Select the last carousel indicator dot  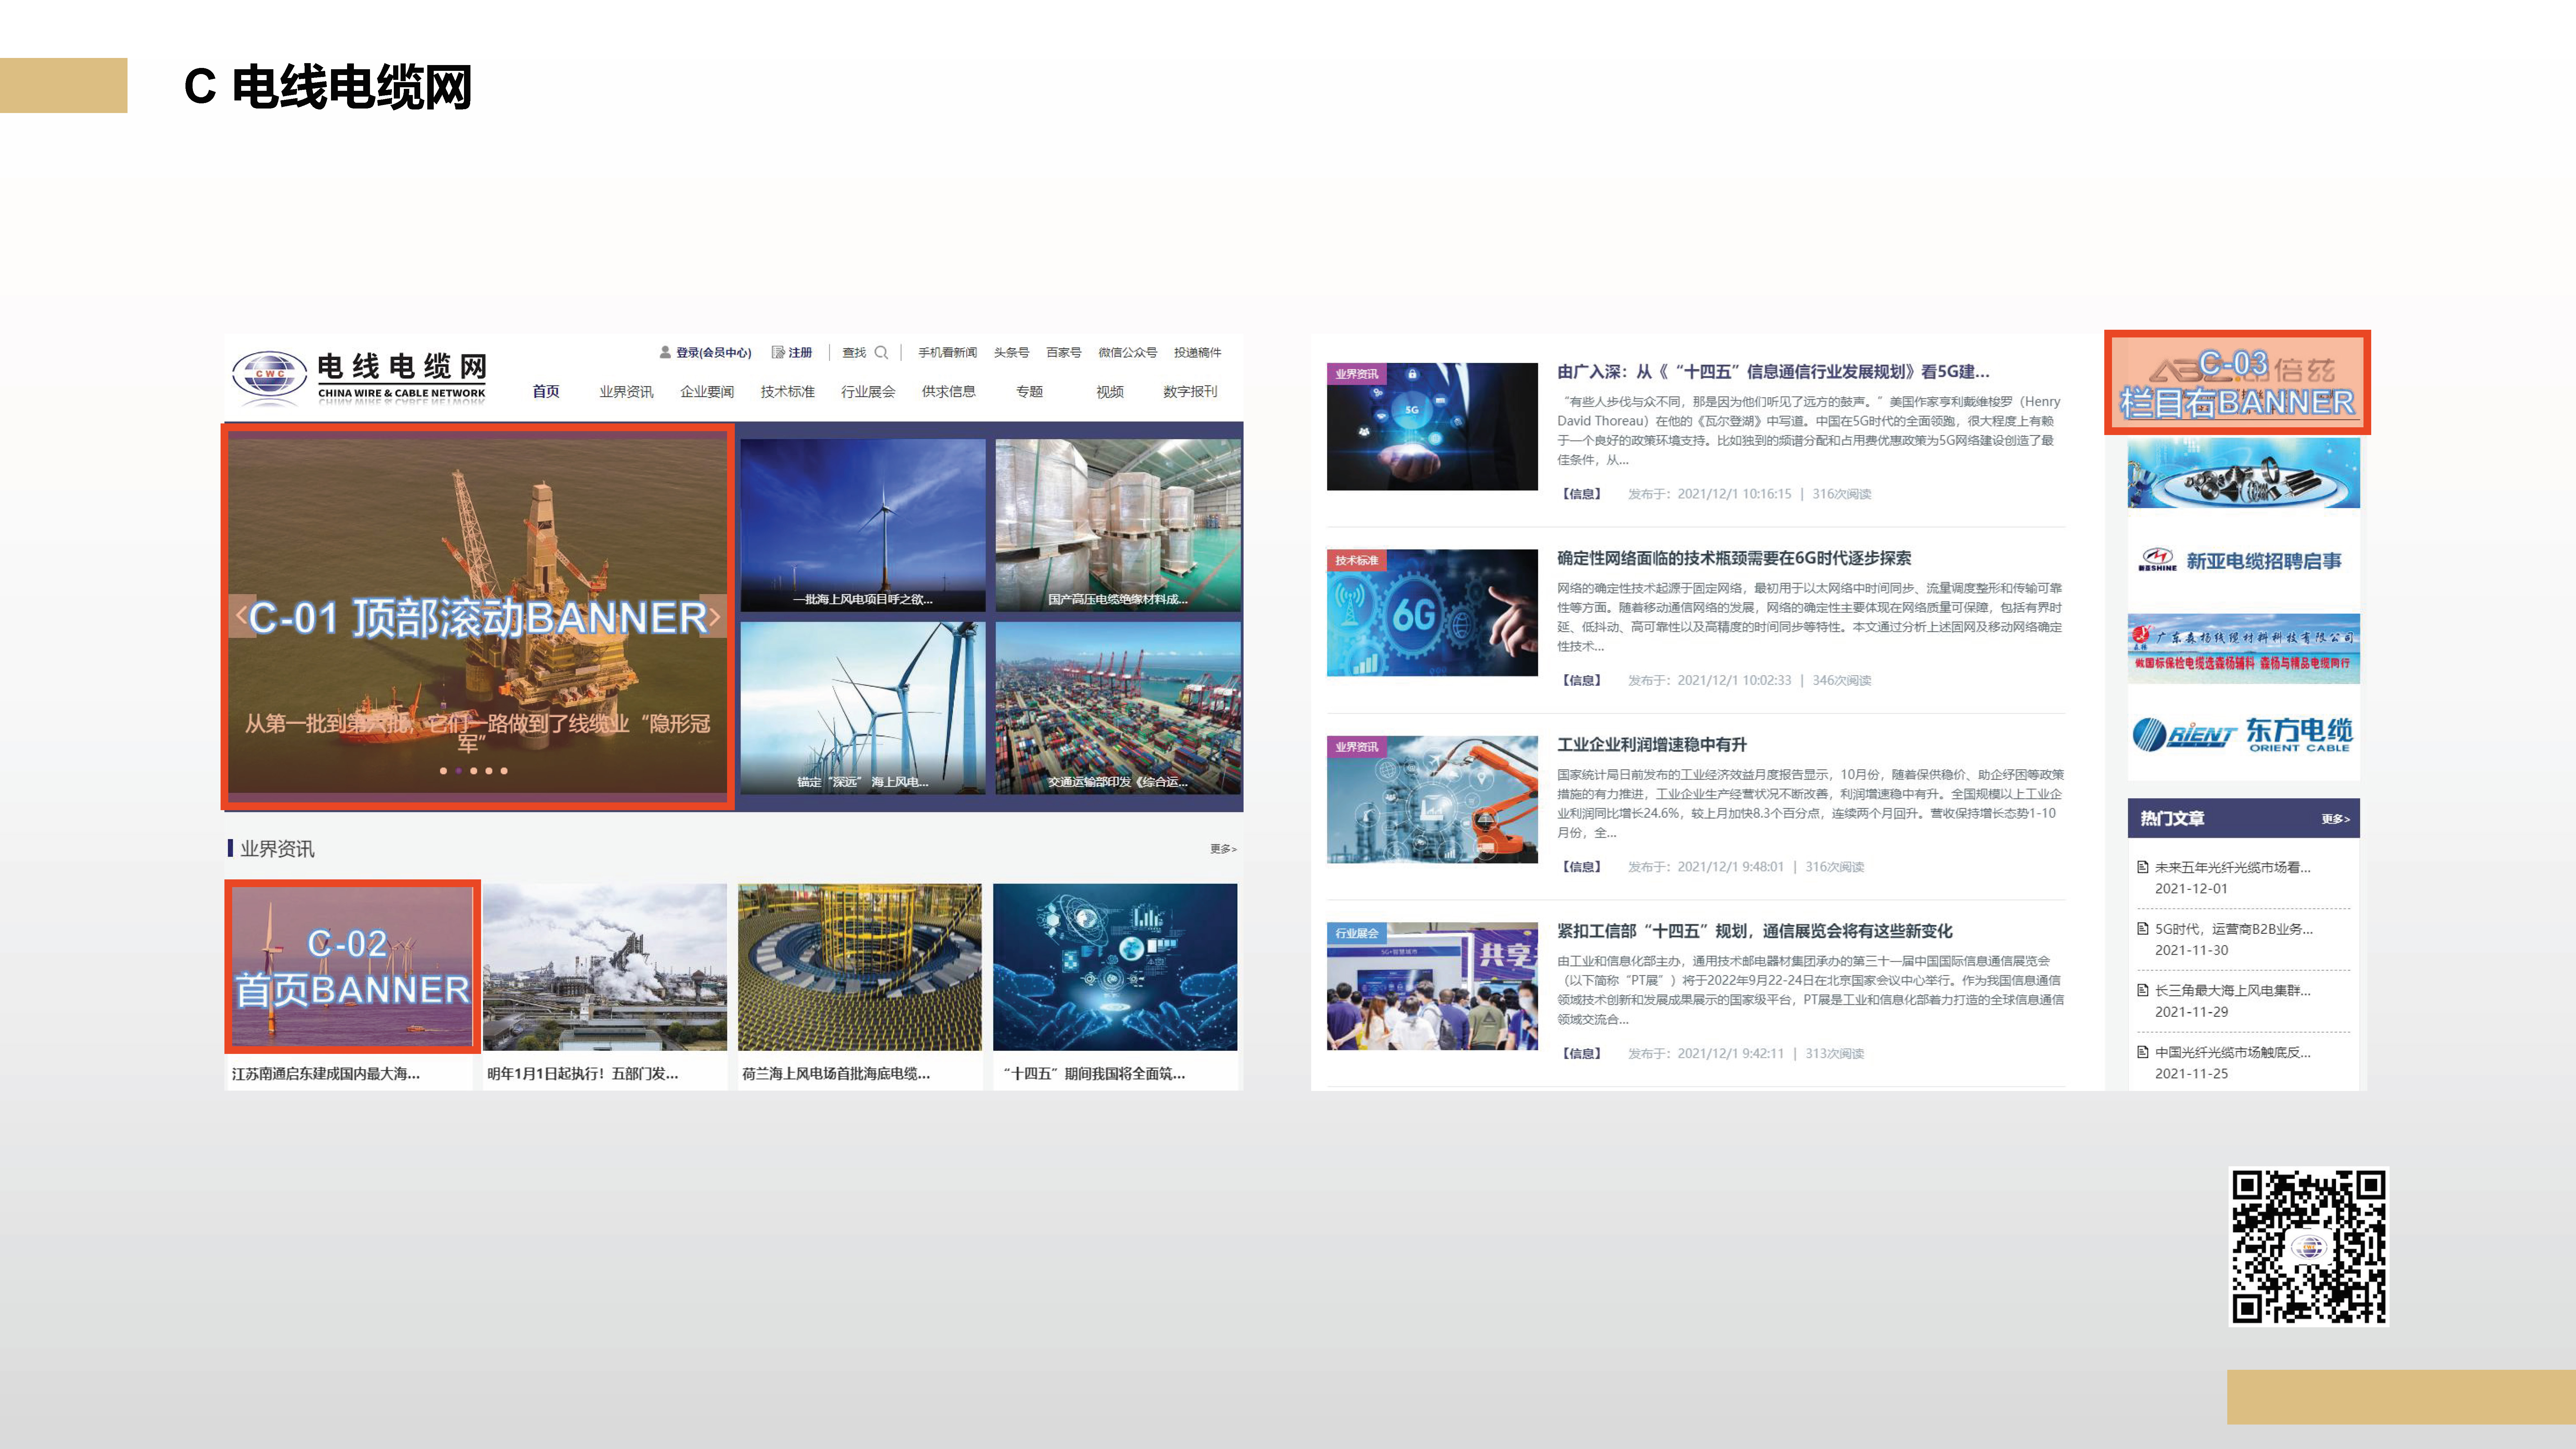[504, 771]
